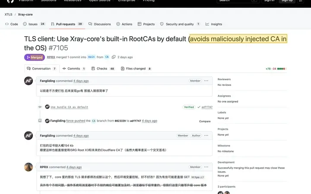This screenshot has height=194, width=311.
Task: Select the Conversation tab
Action: click(x=41, y=69)
